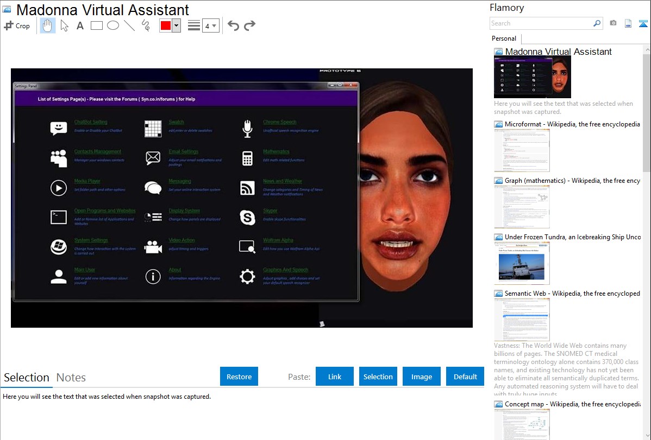The height and width of the screenshot is (440, 651).
Task: Click Media Player play icon
Action: (x=59, y=188)
